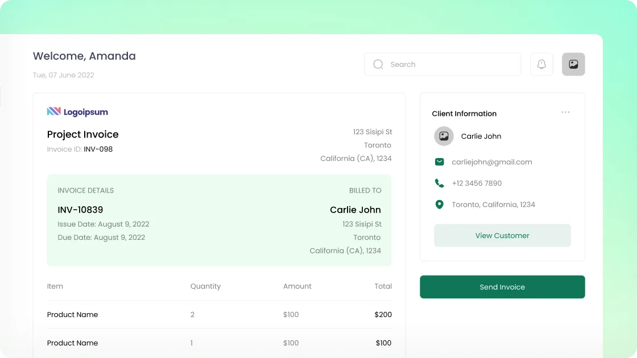Click the green phone icon
This screenshot has width=637, height=358.
pyautogui.click(x=439, y=183)
